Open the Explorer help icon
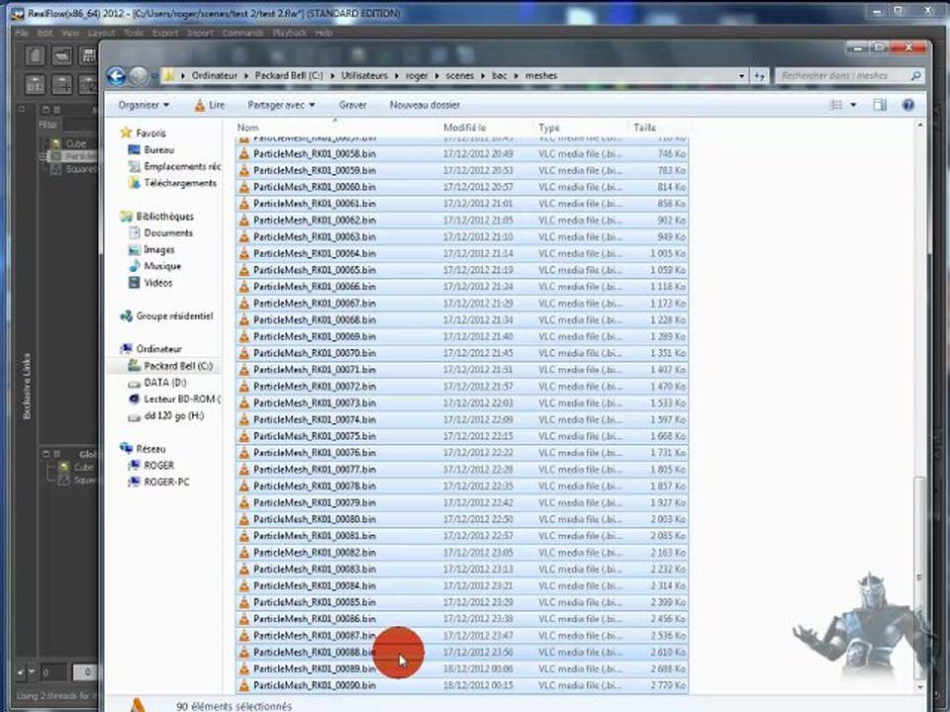Image resolution: width=950 pixels, height=712 pixels. click(x=907, y=105)
